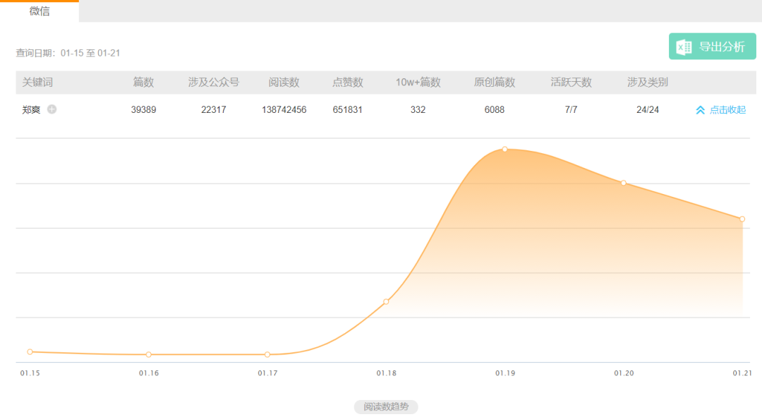Click the 原创篇数 column header

click(x=495, y=83)
